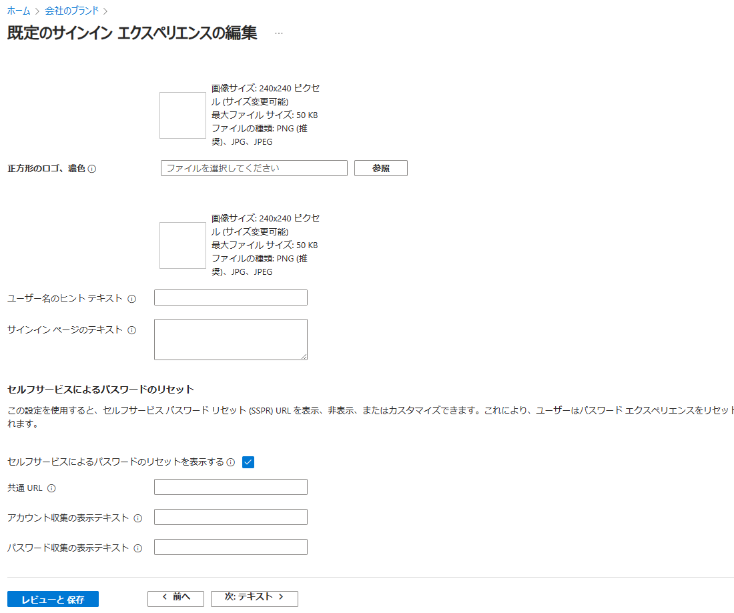Click the 参照 browse button
Viewport: 734px width, 613px height.
click(381, 168)
